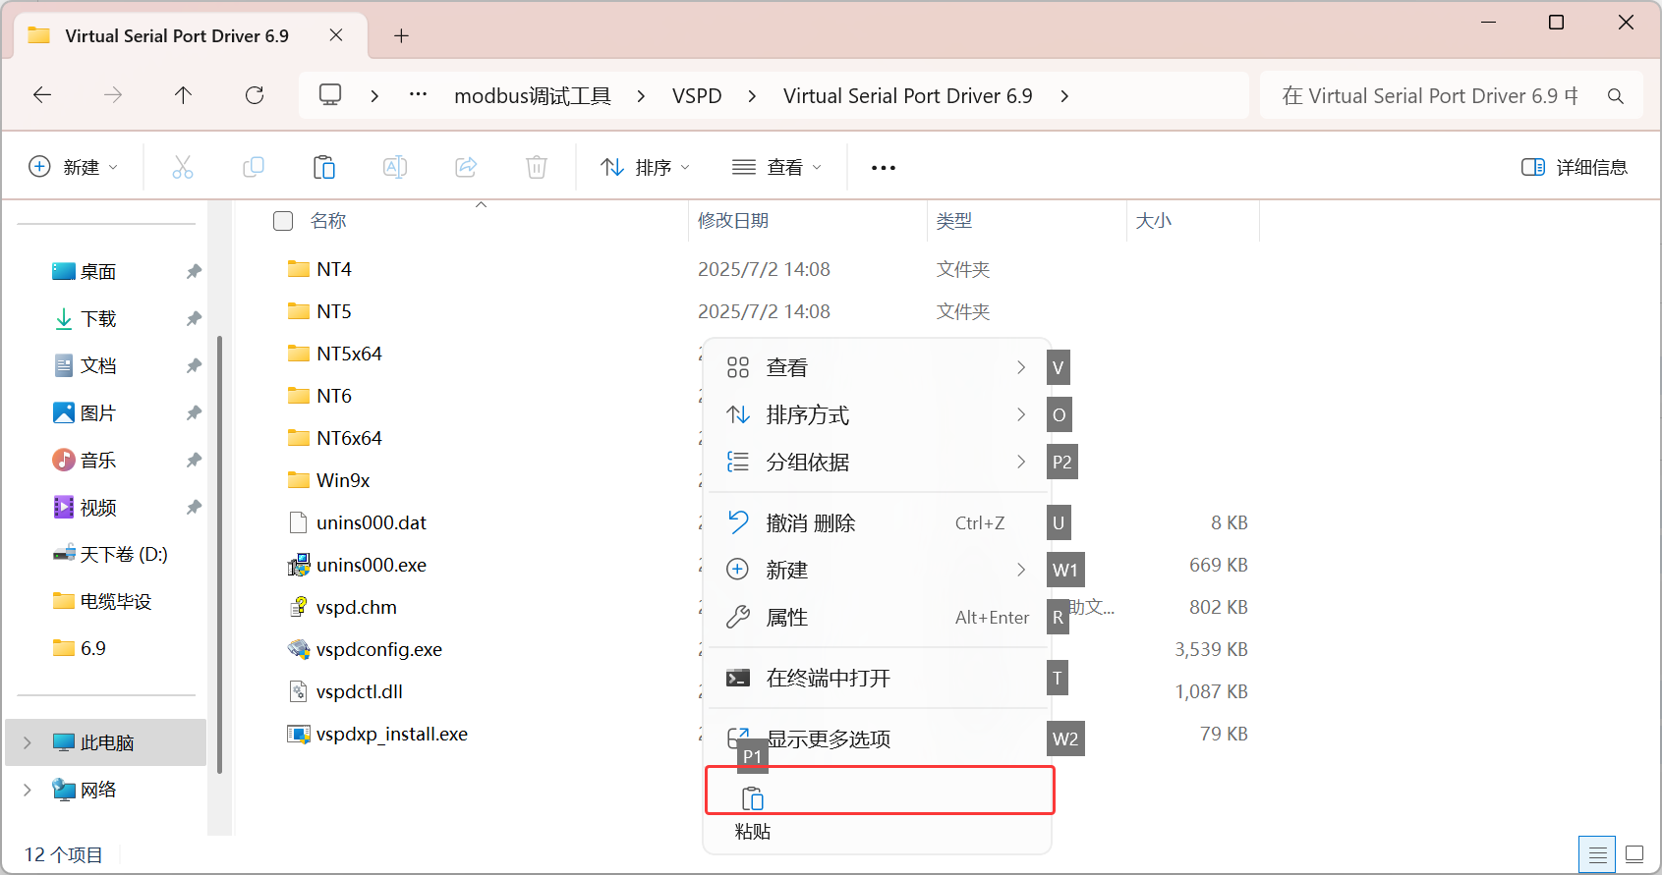Open the 查看 view dropdown in toolbar

[777, 167]
